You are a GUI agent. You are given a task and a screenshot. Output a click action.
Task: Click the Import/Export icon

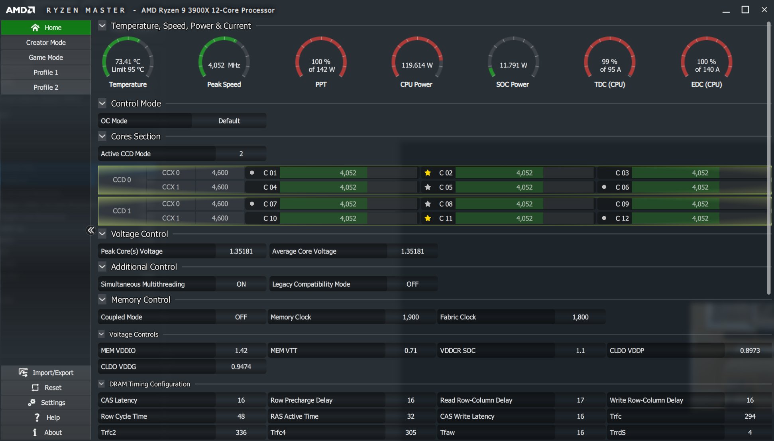pos(23,372)
